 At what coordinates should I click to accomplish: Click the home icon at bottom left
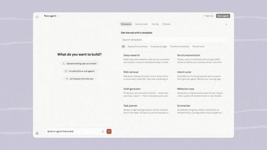37,133
